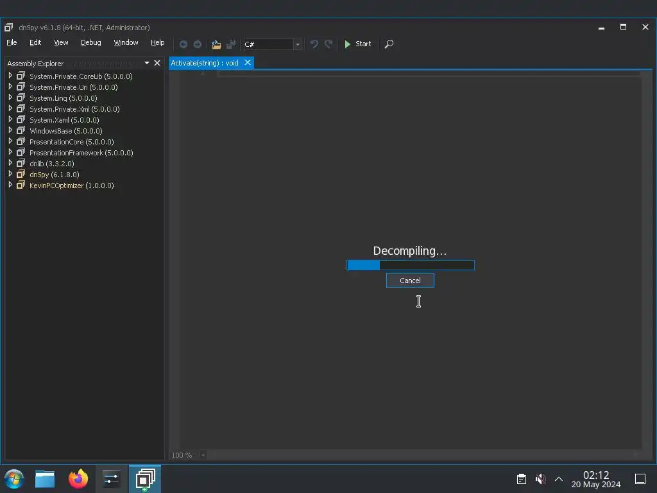Click the Start debugging label
This screenshot has height=493, width=657.
click(363, 44)
